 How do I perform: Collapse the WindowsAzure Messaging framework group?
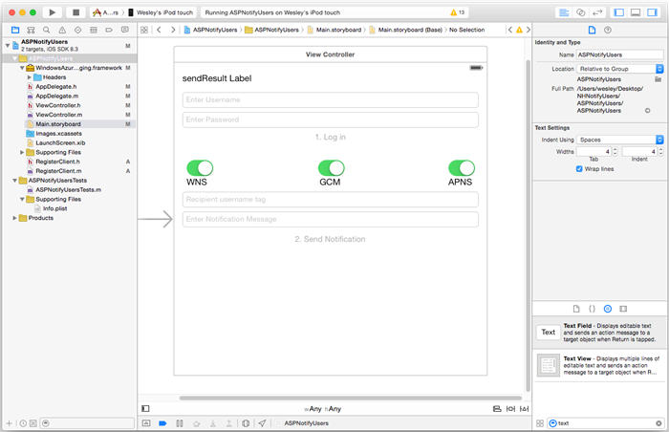(x=22, y=68)
